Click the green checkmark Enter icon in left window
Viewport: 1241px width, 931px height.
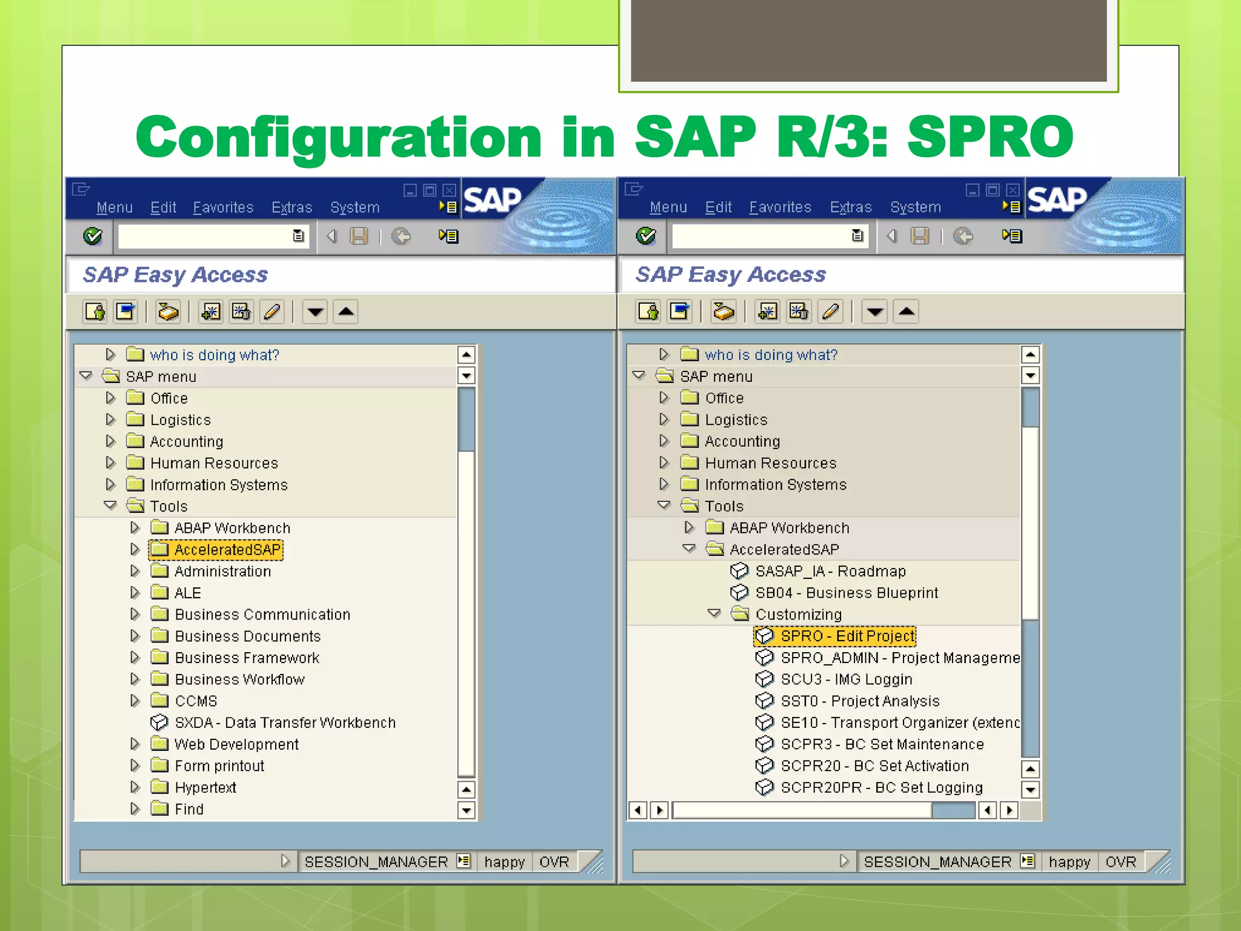93,236
